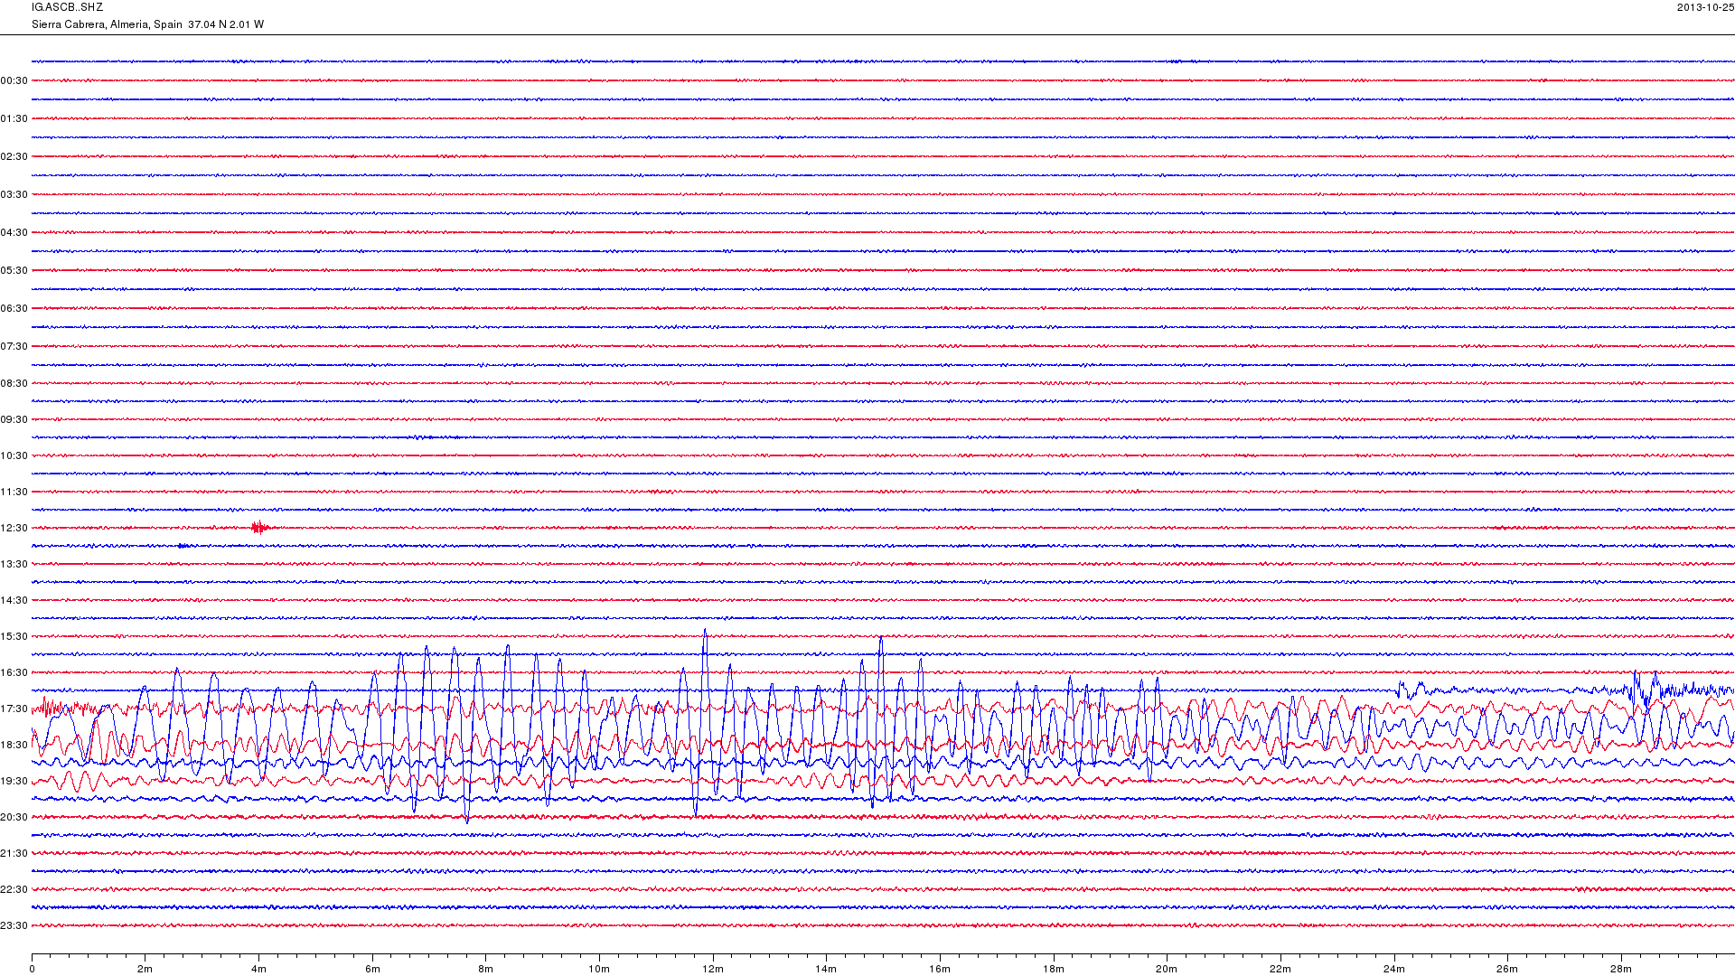The height and width of the screenshot is (976, 1735).
Task: Click the 8m axis tick label
Action: pyautogui.click(x=485, y=970)
